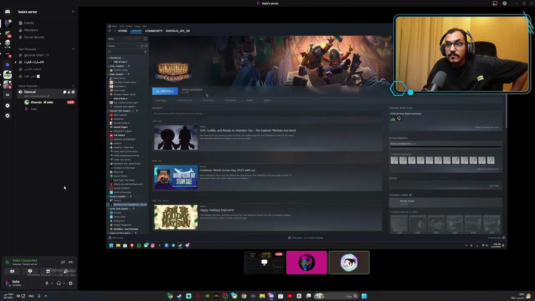Open Discord direct messages home icon

pyautogui.click(x=8, y=12)
